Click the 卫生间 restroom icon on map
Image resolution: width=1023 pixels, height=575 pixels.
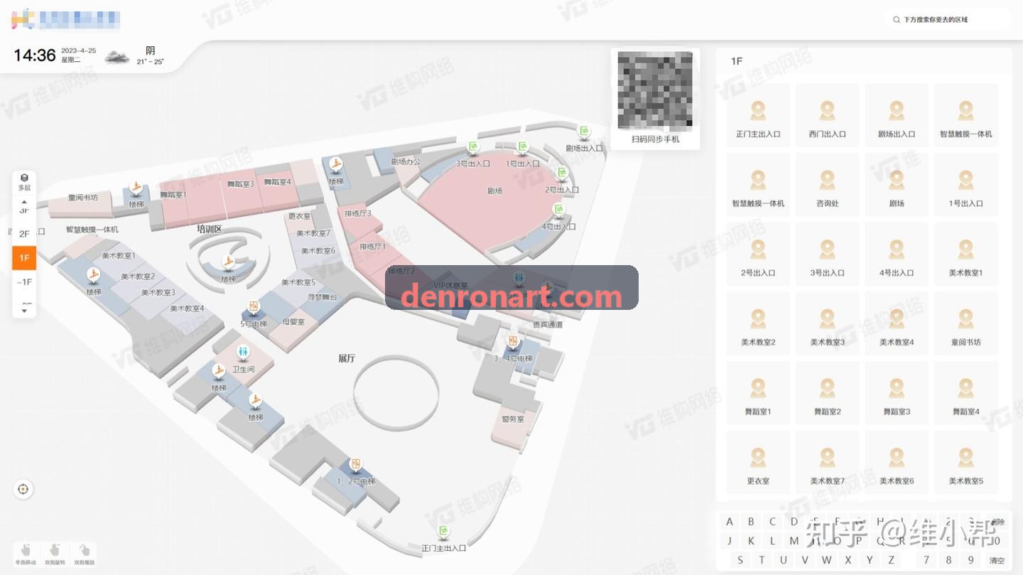(x=244, y=352)
